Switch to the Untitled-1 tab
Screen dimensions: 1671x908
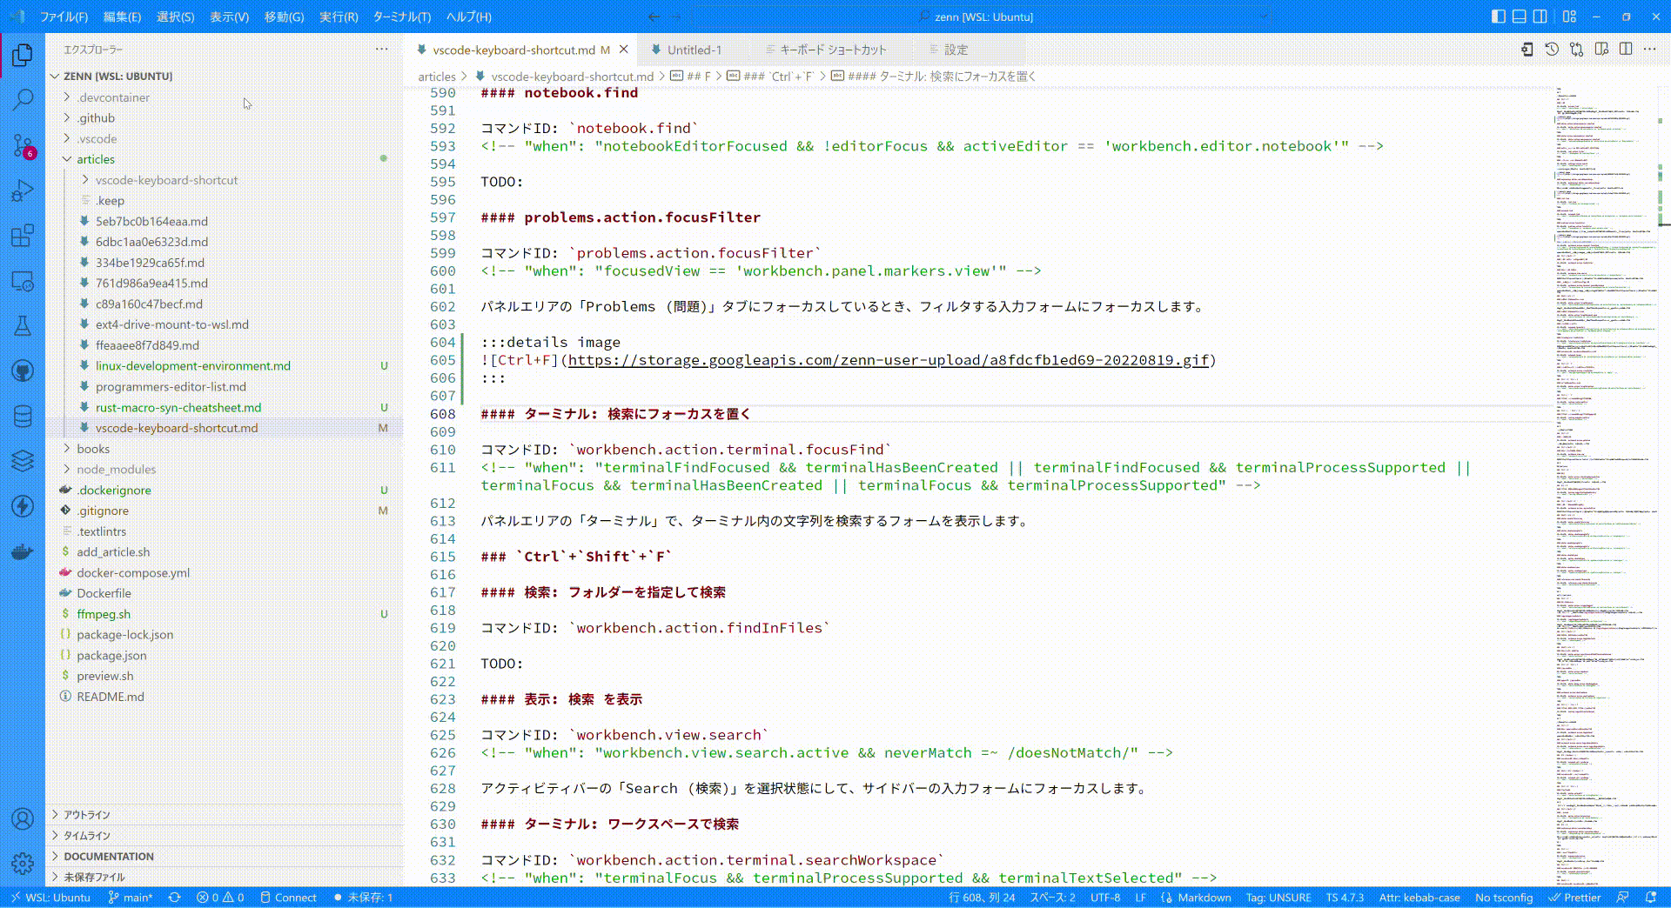(x=694, y=50)
